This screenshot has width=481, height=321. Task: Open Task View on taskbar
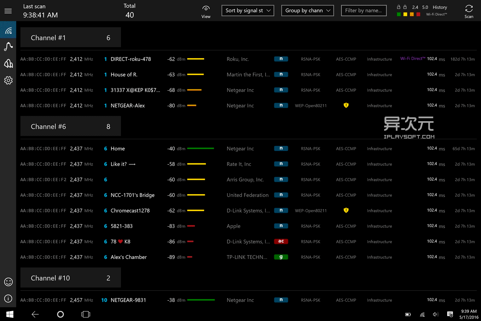pyautogui.click(x=86, y=314)
